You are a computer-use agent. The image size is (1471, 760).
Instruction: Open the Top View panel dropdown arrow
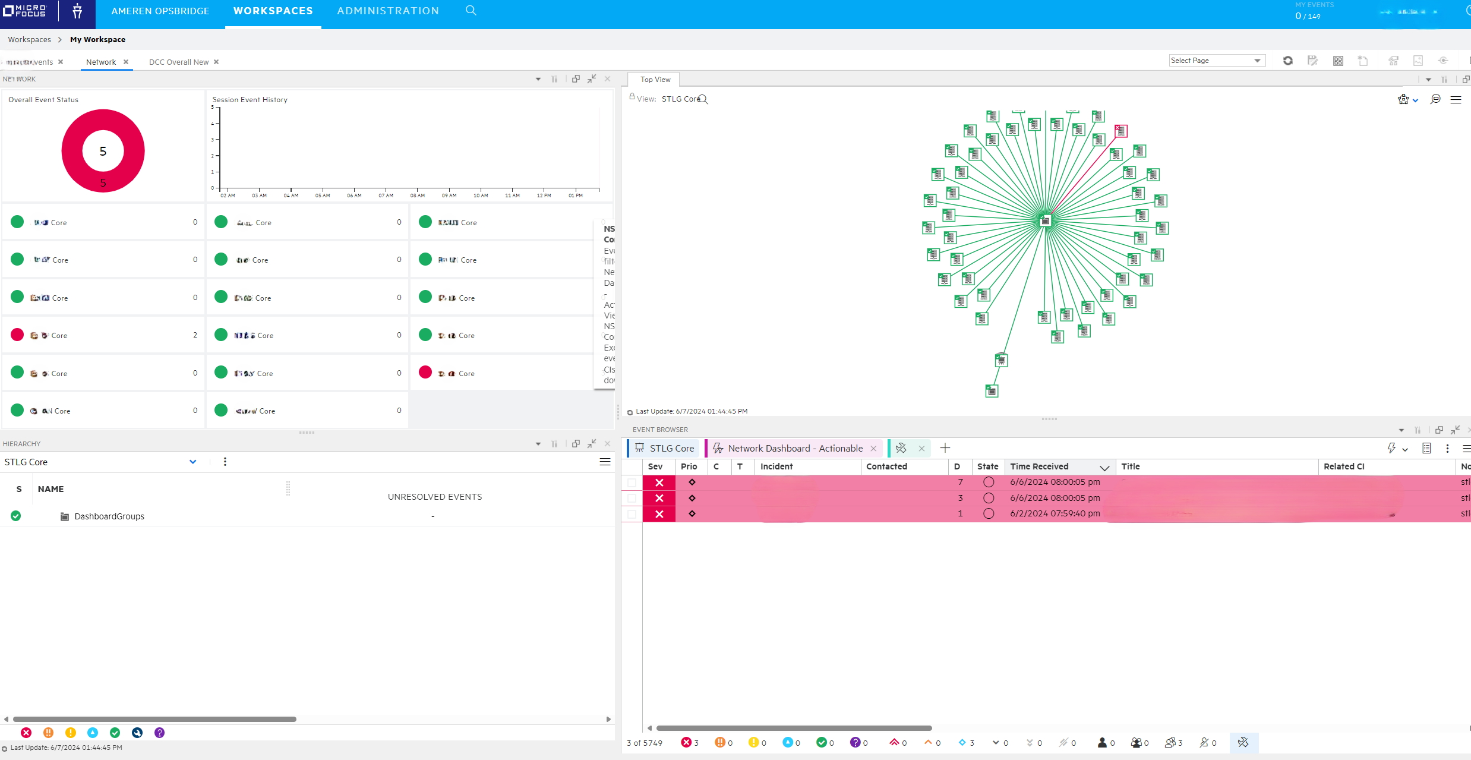coord(1428,80)
